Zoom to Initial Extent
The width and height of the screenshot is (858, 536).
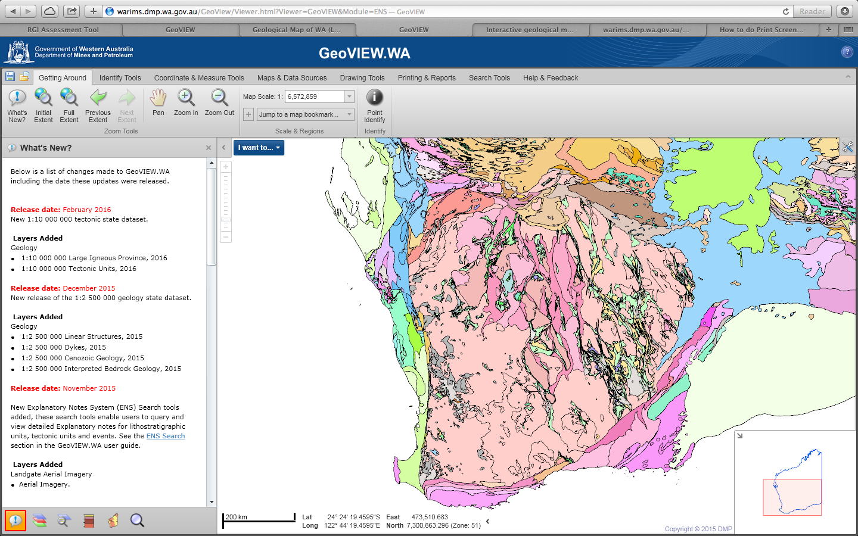coord(43,105)
